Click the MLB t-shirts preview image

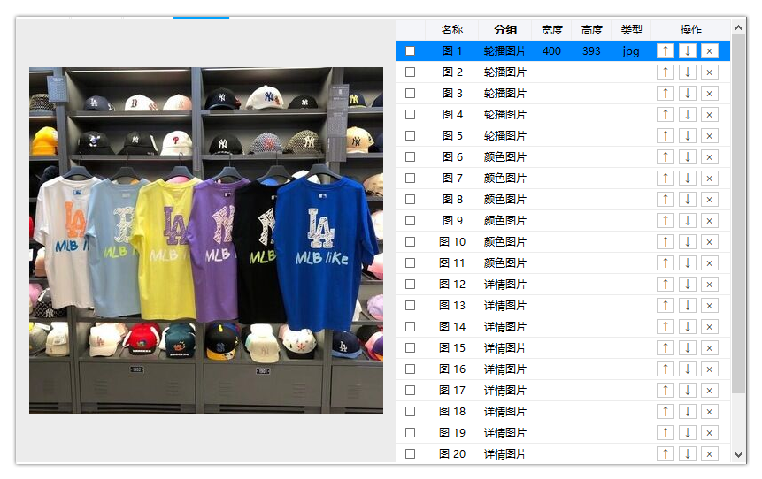pyautogui.click(x=206, y=240)
